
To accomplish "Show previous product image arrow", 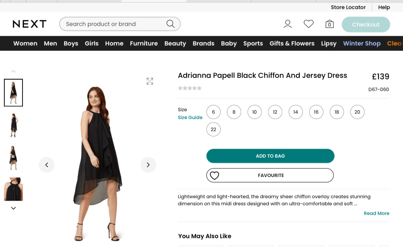I will pos(46,165).
